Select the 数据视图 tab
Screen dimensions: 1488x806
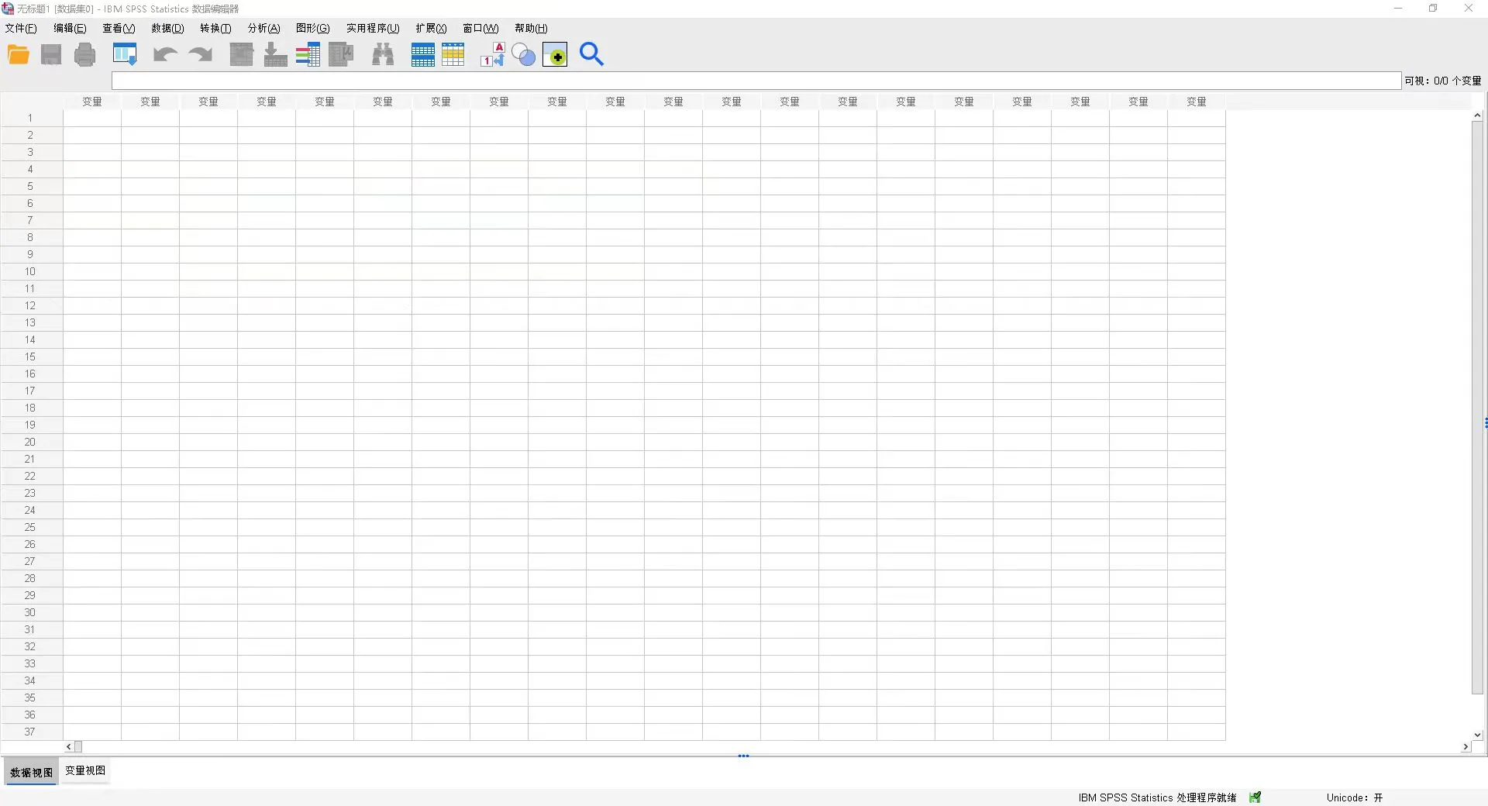[32, 772]
